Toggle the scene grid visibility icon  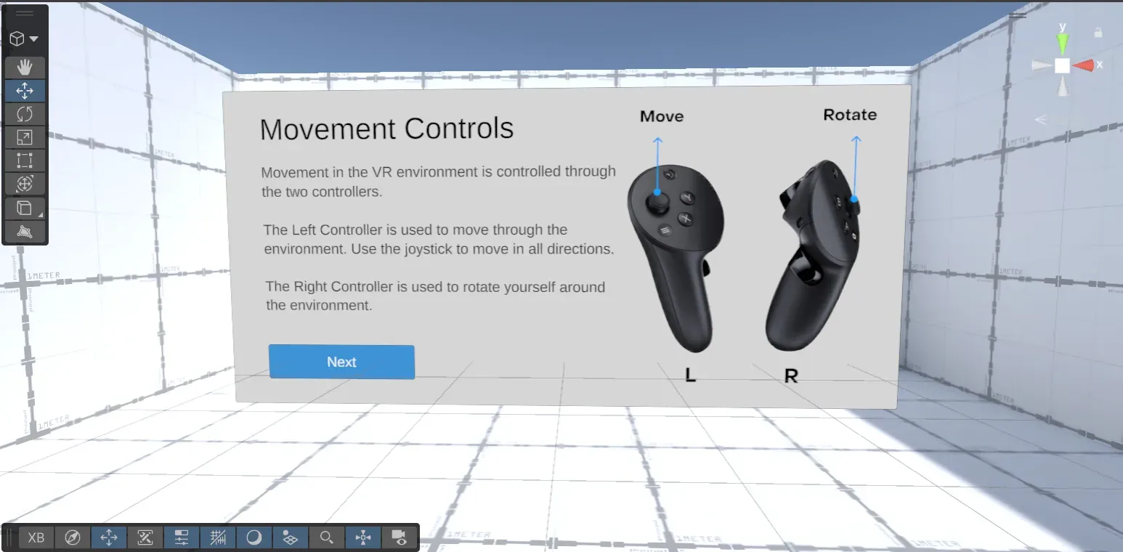[291, 537]
